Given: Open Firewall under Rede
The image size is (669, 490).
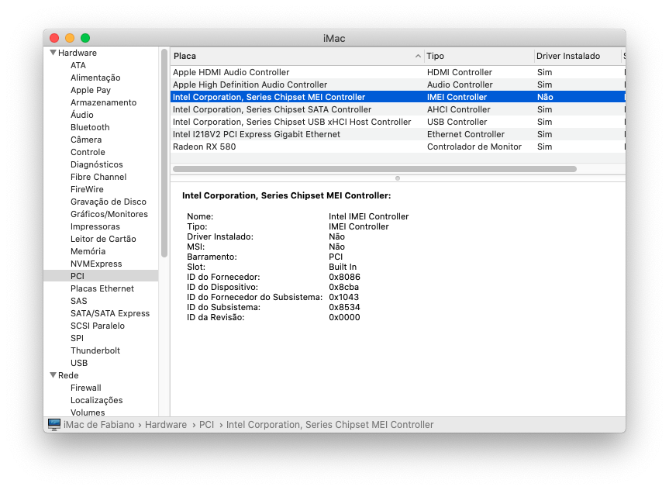Looking at the screenshot, I should pyautogui.click(x=86, y=387).
